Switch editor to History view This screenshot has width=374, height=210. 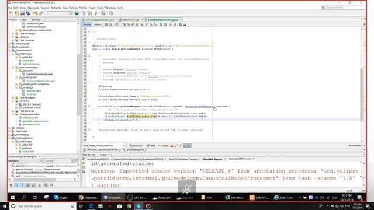(x=98, y=24)
